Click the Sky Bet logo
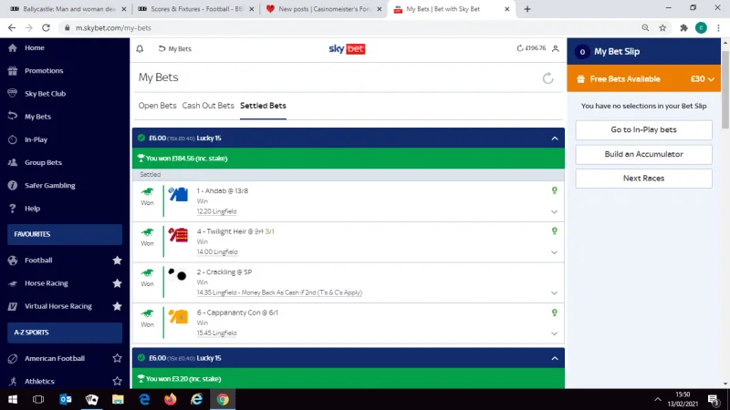 click(x=347, y=49)
